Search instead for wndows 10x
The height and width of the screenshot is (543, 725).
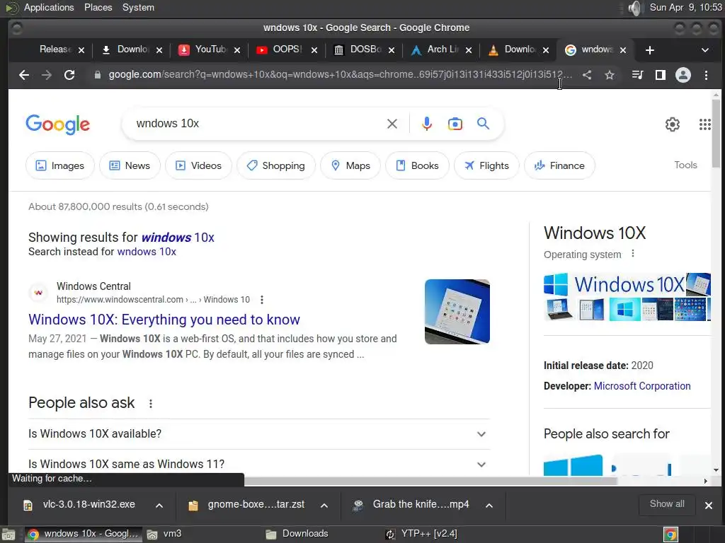(147, 252)
